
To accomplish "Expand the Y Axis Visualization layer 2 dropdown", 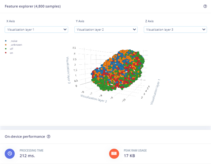I will [x=106, y=30].
